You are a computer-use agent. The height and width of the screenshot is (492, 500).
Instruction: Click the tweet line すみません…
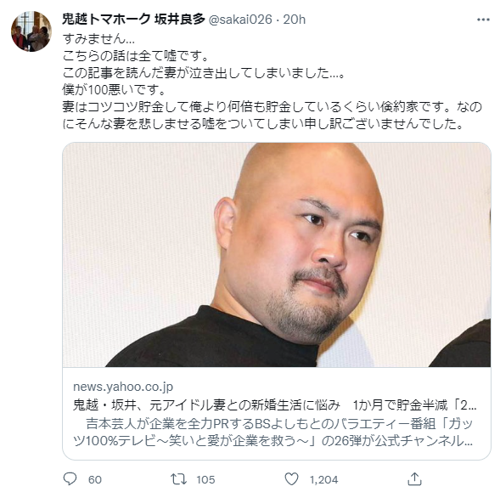coord(98,39)
